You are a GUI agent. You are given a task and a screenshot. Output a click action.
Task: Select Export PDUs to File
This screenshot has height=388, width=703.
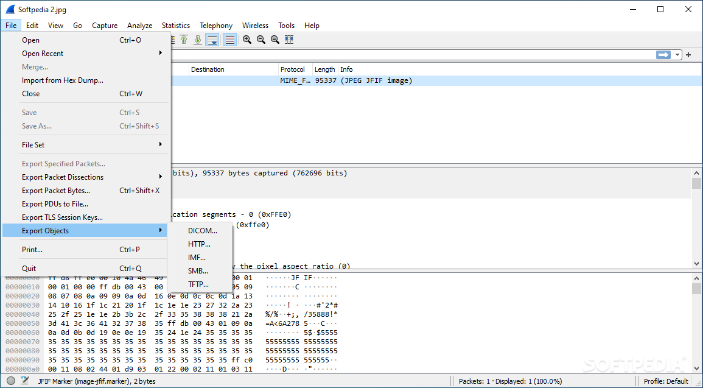(85, 204)
